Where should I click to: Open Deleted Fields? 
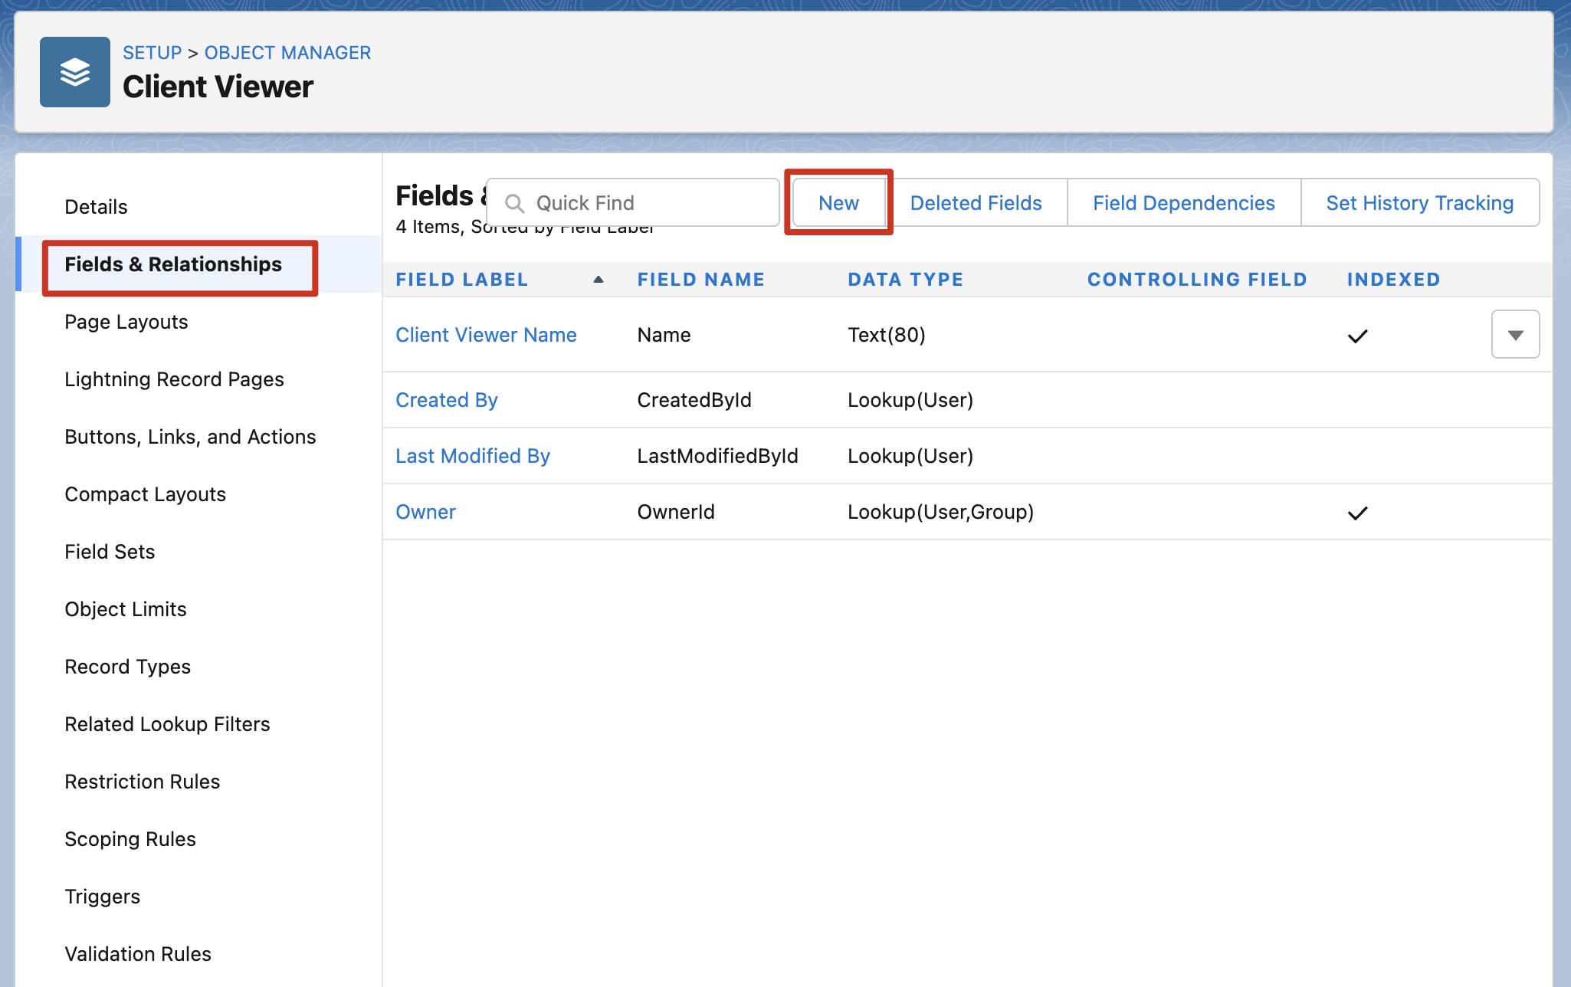pyautogui.click(x=976, y=202)
